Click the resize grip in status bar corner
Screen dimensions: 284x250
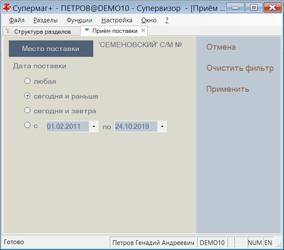(279, 245)
